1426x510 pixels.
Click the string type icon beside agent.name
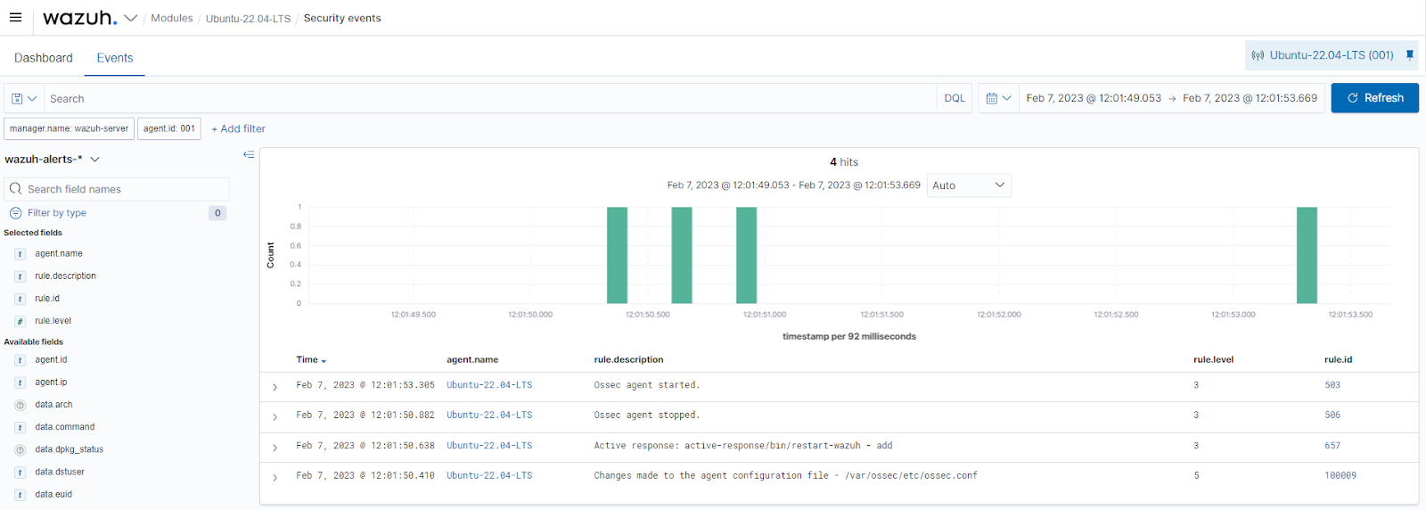click(20, 254)
